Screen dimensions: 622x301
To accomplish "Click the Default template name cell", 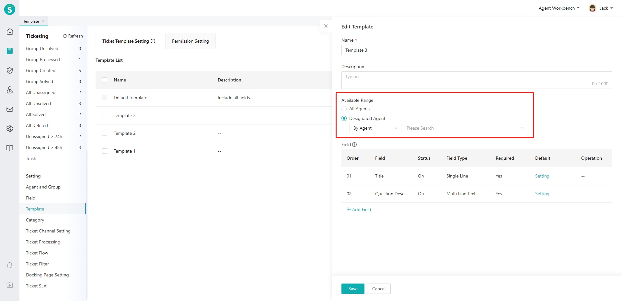I will 130,98.
